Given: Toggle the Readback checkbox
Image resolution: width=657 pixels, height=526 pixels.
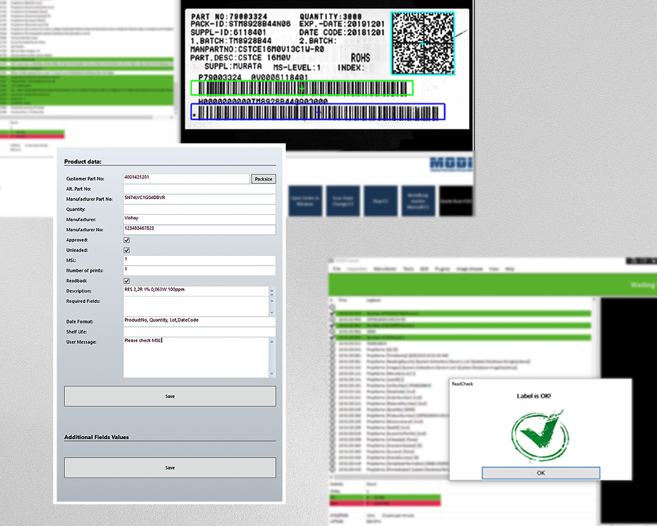Looking at the screenshot, I should (127, 281).
